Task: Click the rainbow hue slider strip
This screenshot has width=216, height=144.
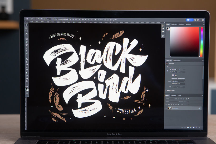Action: (x=202, y=42)
